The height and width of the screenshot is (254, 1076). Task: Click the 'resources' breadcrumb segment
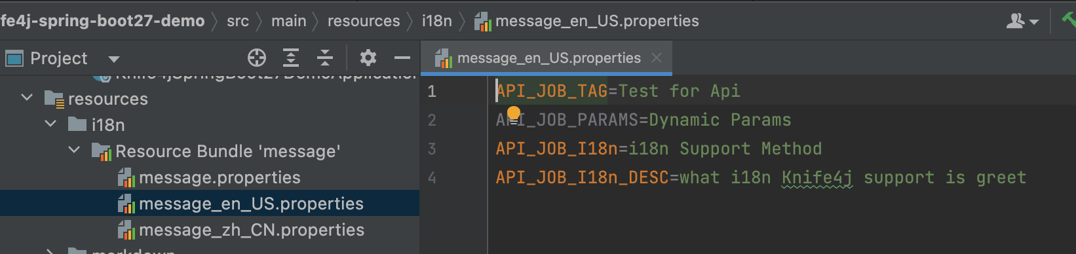pyautogui.click(x=364, y=21)
